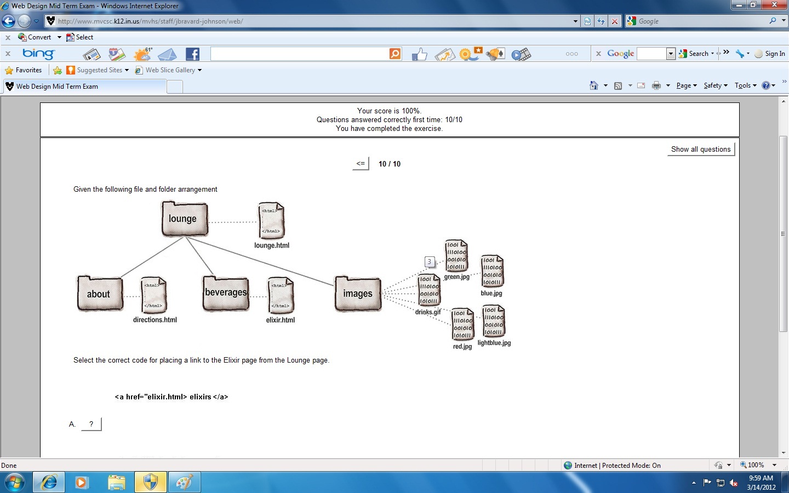The width and height of the screenshot is (789, 493).
Task: Click the thumbs-up Like icon
Action: [419, 54]
